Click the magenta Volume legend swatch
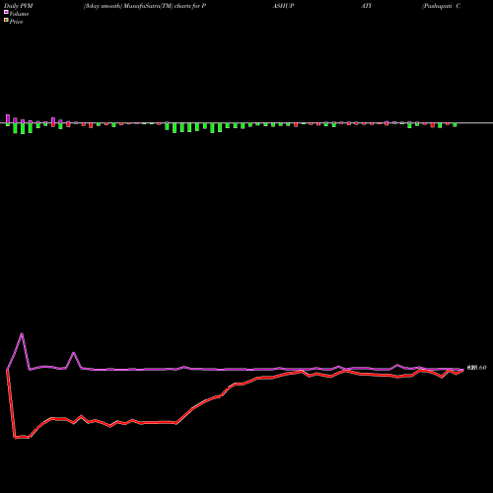This screenshot has width=493, height=493. click(6, 13)
